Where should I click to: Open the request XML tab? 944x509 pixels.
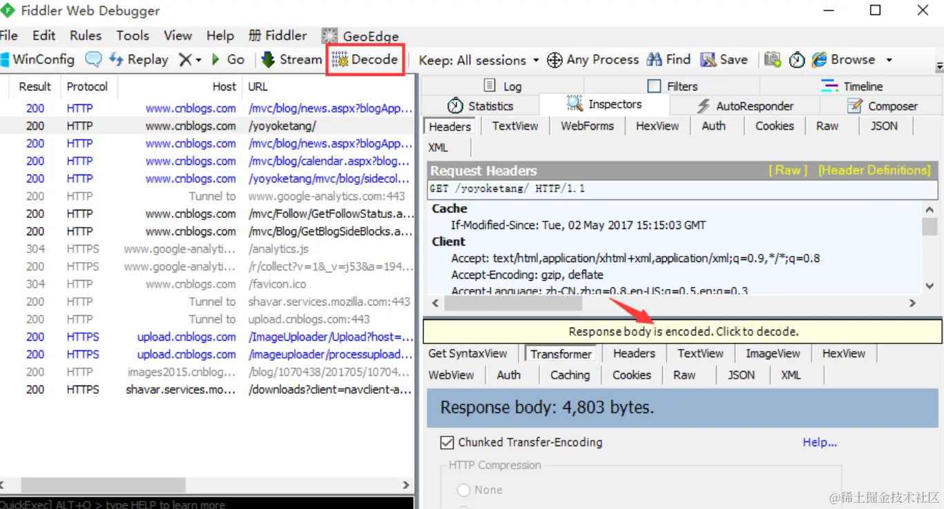438,147
